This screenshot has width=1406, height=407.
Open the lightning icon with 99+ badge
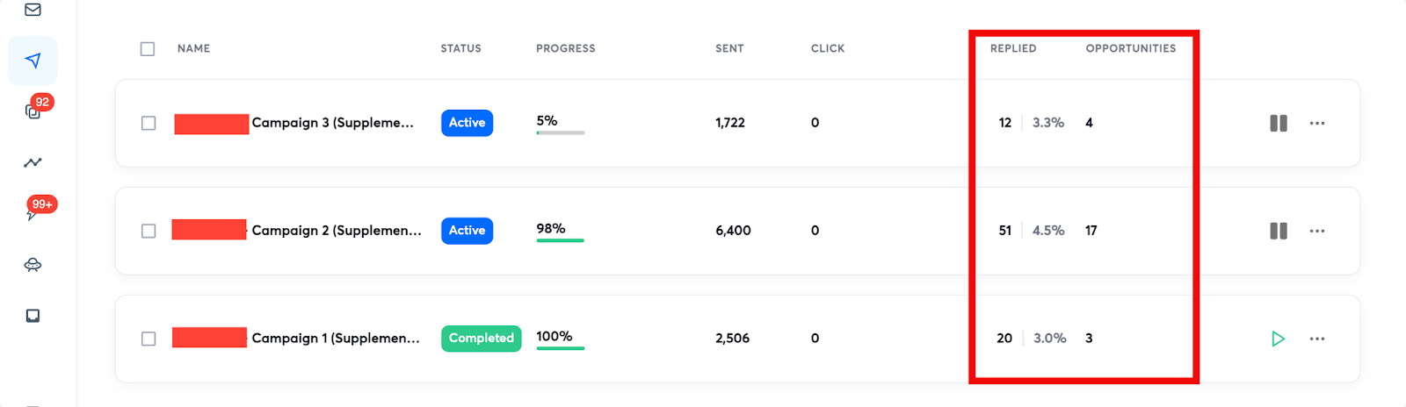point(32,213)
